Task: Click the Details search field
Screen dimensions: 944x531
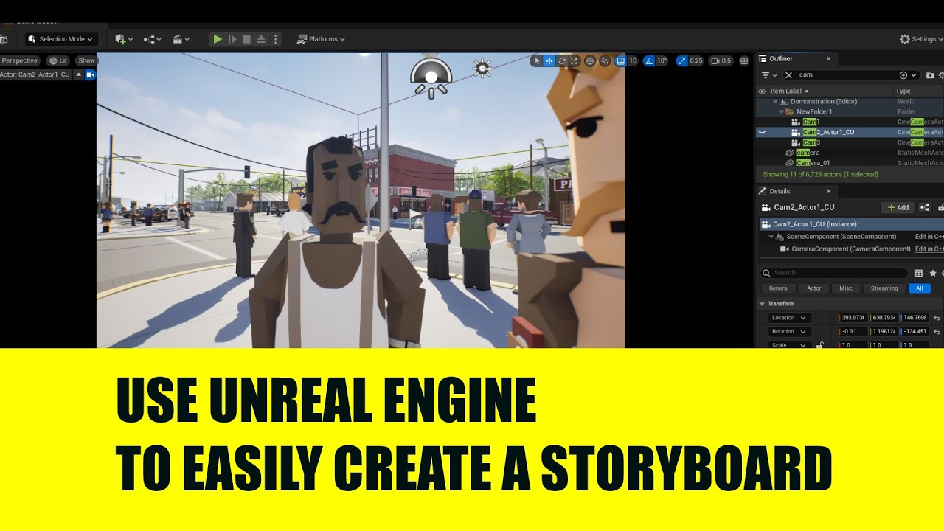Action: [x=833, y=273]
